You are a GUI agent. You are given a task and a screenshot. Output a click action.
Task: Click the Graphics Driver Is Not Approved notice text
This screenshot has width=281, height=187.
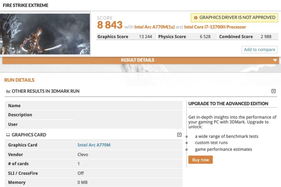coord(237,18)
